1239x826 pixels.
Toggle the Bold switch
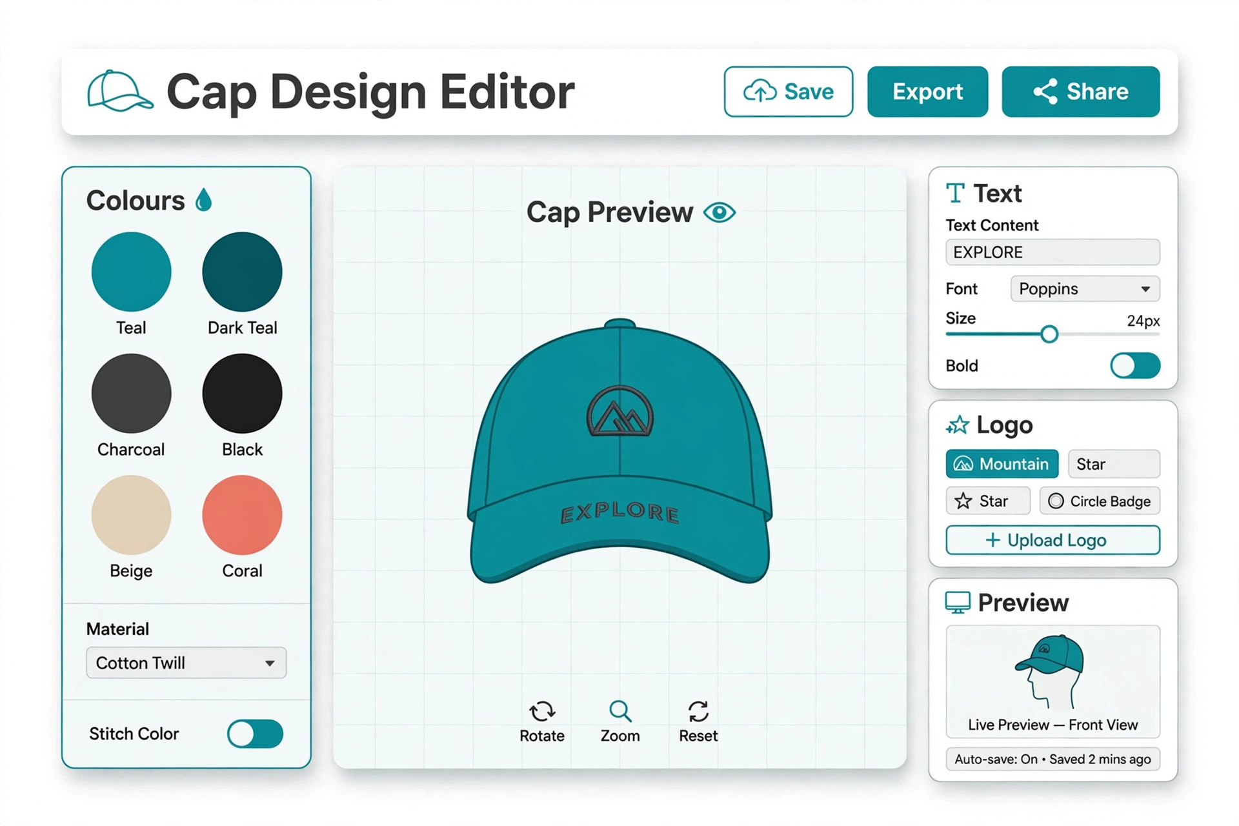[1135, 366]
